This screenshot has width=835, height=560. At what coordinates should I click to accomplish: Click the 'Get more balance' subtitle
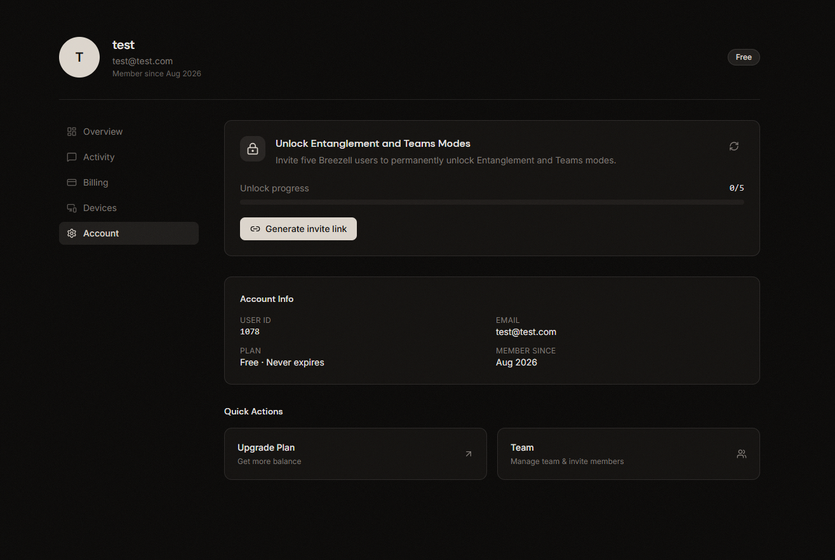269,461
